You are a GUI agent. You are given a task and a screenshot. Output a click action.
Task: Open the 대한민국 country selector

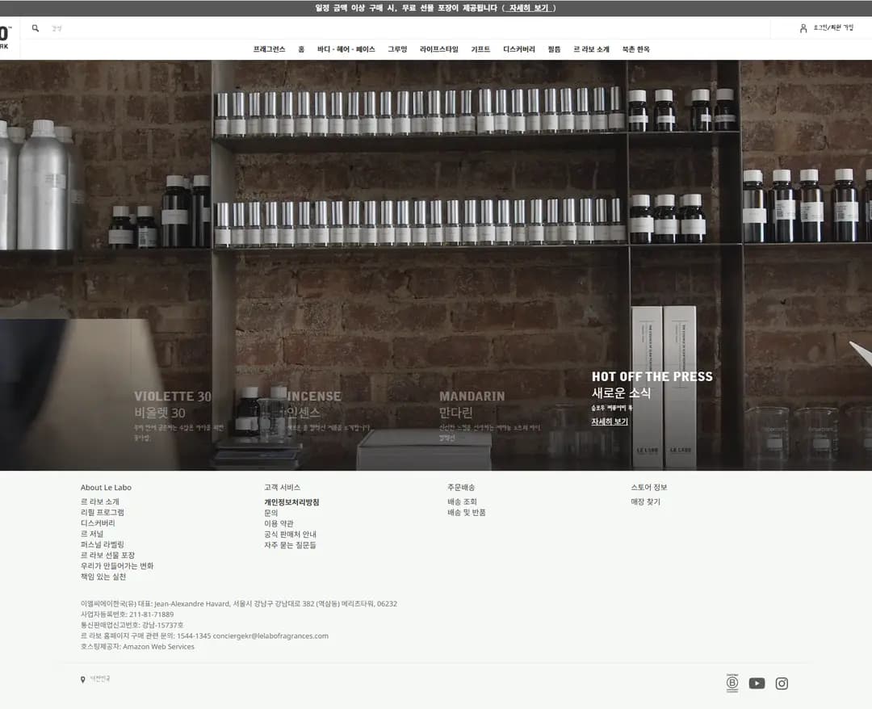pyautogui.click(x=100, y=678)
